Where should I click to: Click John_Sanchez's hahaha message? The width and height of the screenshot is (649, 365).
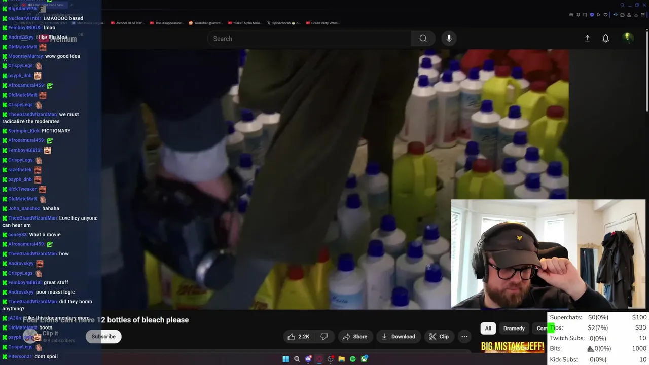pyautogui.click(x=51, y=208)
